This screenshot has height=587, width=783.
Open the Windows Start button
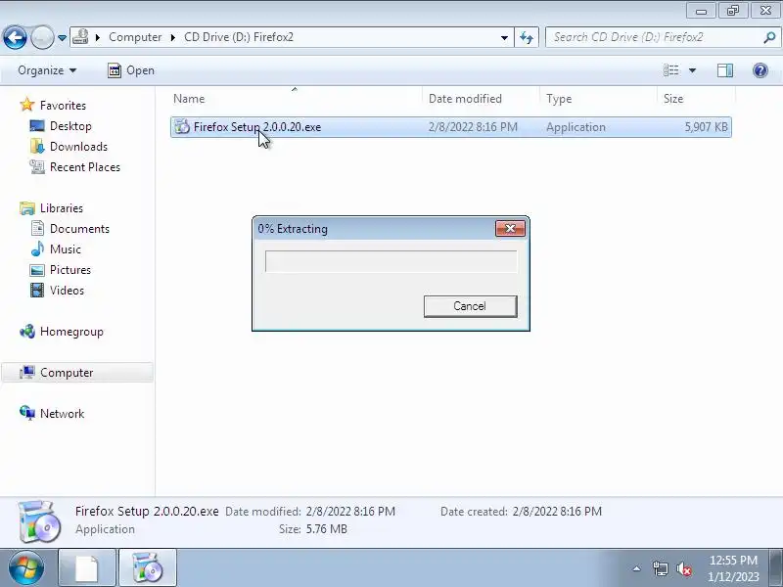coord(26,568)
